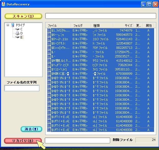Click the DataRecovery title bar app icon
Image resolution: width=159 pixels, height=150 pixels.
(x=4, y=4)
